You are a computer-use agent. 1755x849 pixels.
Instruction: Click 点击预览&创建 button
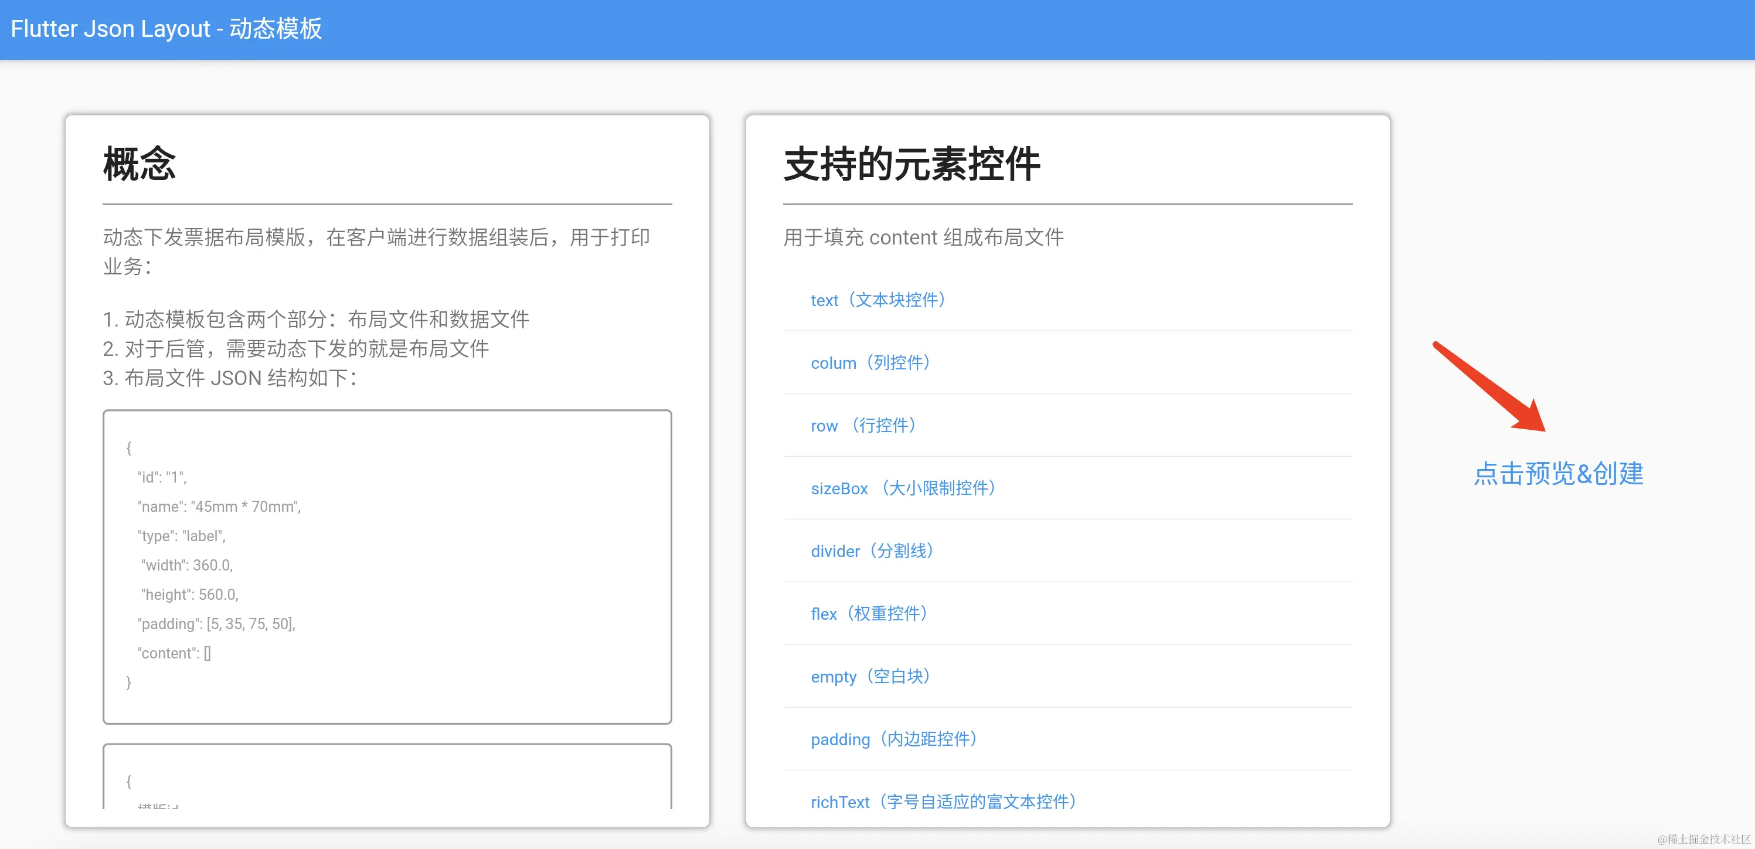pos(1558,473)
